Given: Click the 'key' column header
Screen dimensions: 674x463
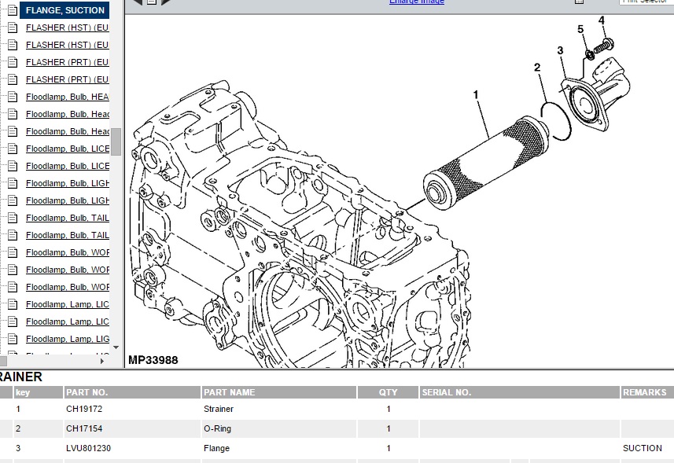Looking at the screenshot, I should [x=39, y=392].
